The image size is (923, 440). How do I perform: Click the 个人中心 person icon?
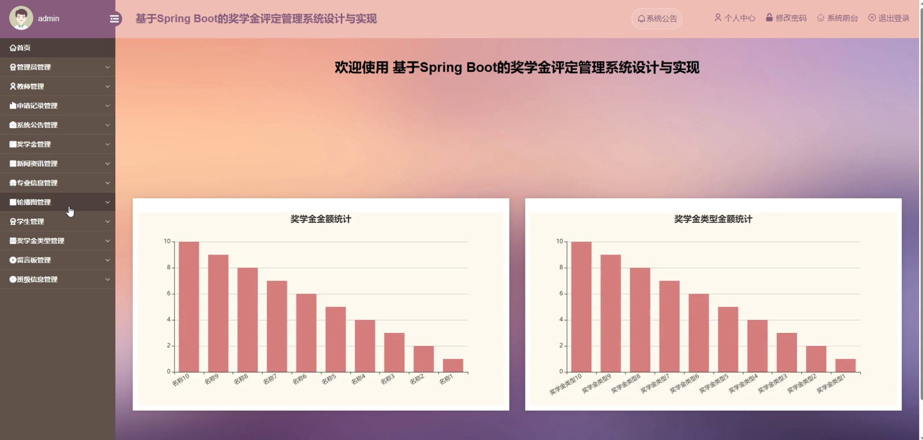click(x=717, y=18)
